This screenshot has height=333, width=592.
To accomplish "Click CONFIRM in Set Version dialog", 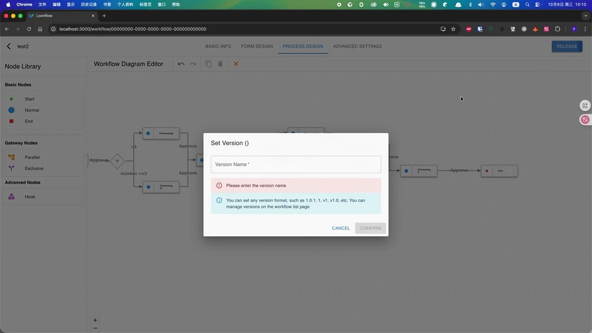I will pos(370,228).
